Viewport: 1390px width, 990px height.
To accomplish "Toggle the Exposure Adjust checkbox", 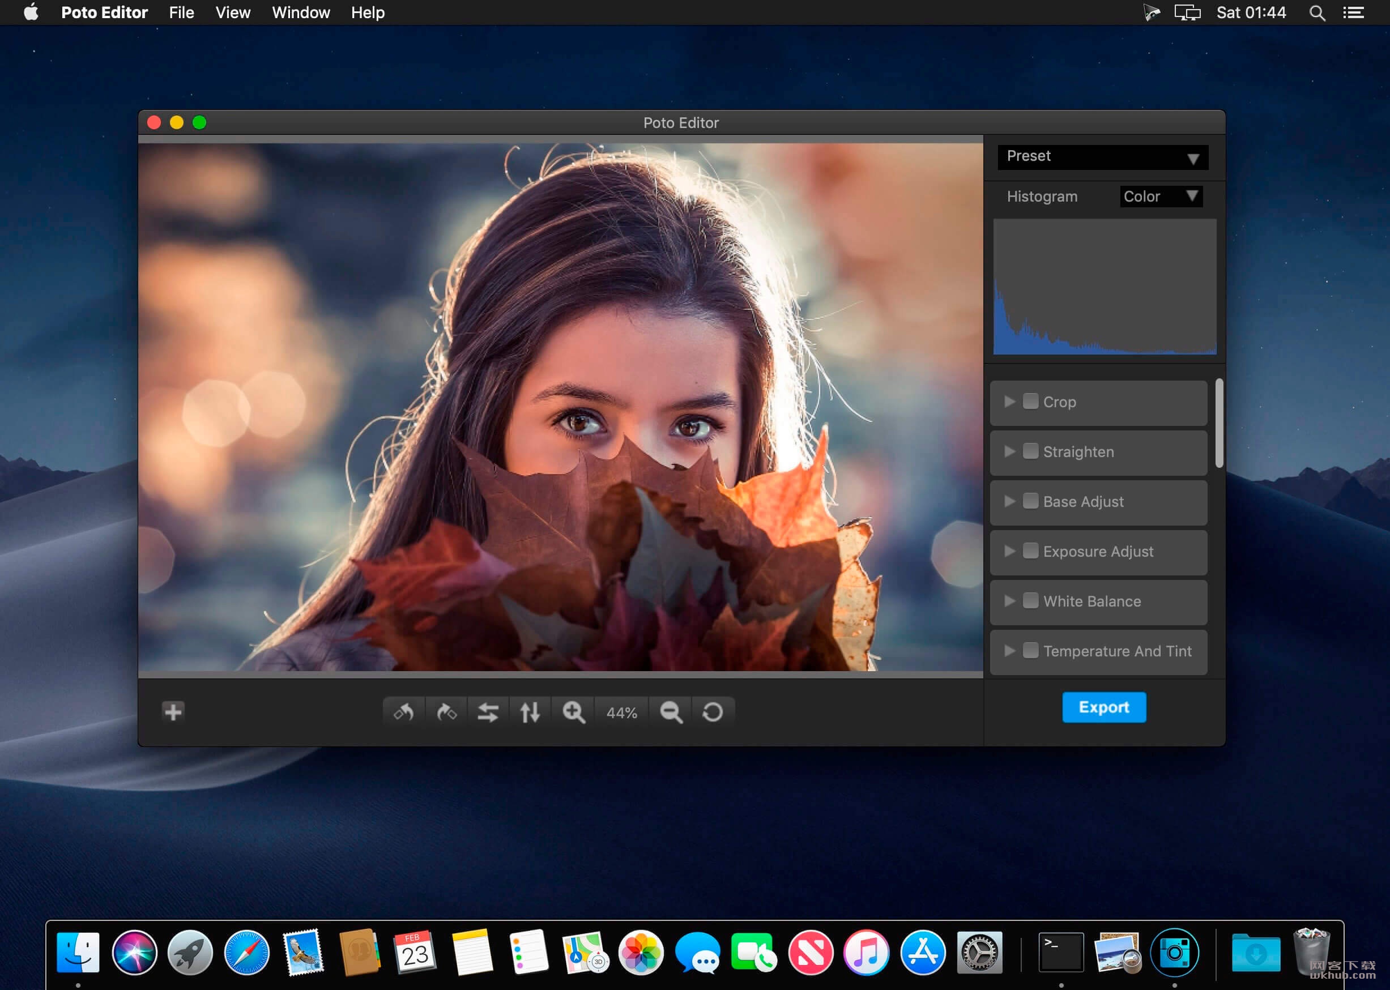I will tap(1030, 551).
